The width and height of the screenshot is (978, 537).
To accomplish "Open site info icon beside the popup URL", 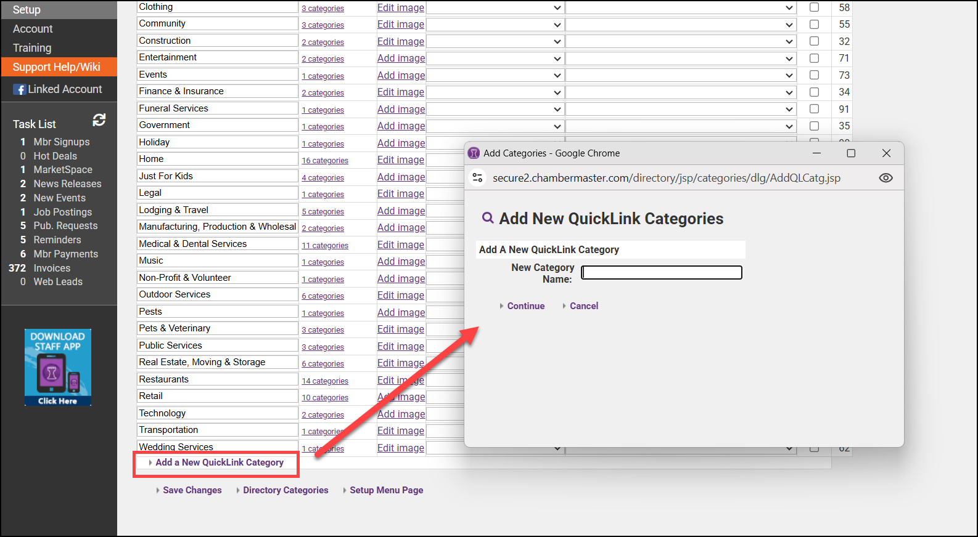I will [x=477, y=178].
